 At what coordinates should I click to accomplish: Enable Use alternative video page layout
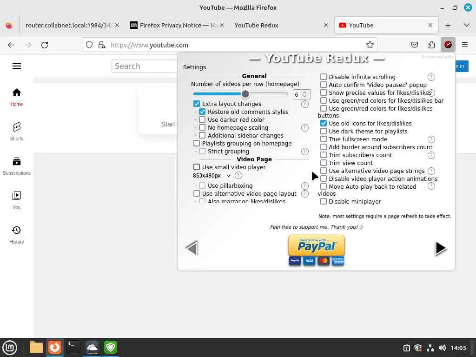point(197,193)
